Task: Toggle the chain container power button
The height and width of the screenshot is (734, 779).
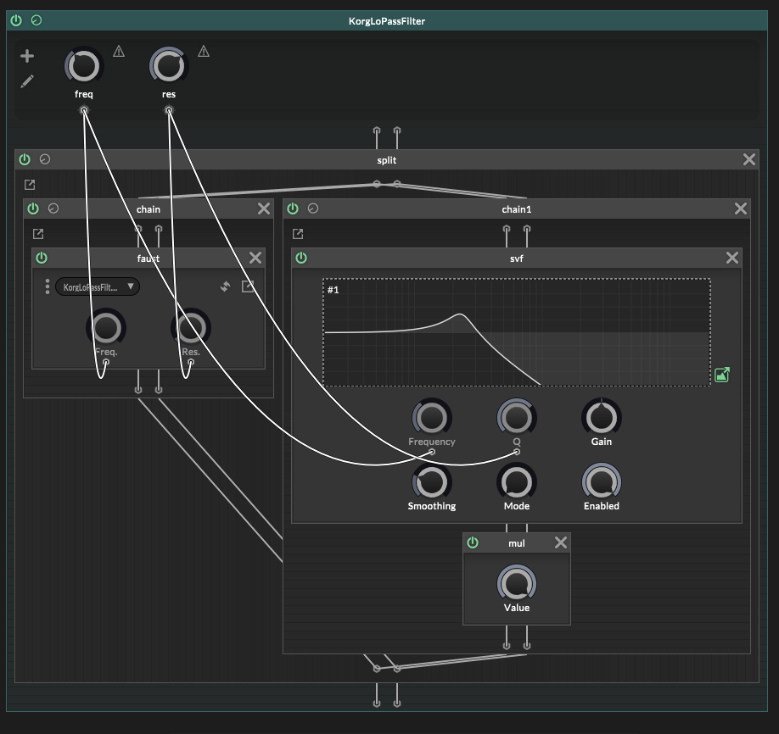Action: tap(33, 209)
